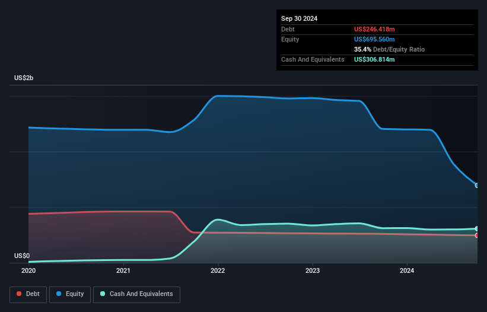Click the US$2b y-axis label
Image resolution: width=487 pixels, height=312 pixels.
pyautogui.click(x=24, y=78)
